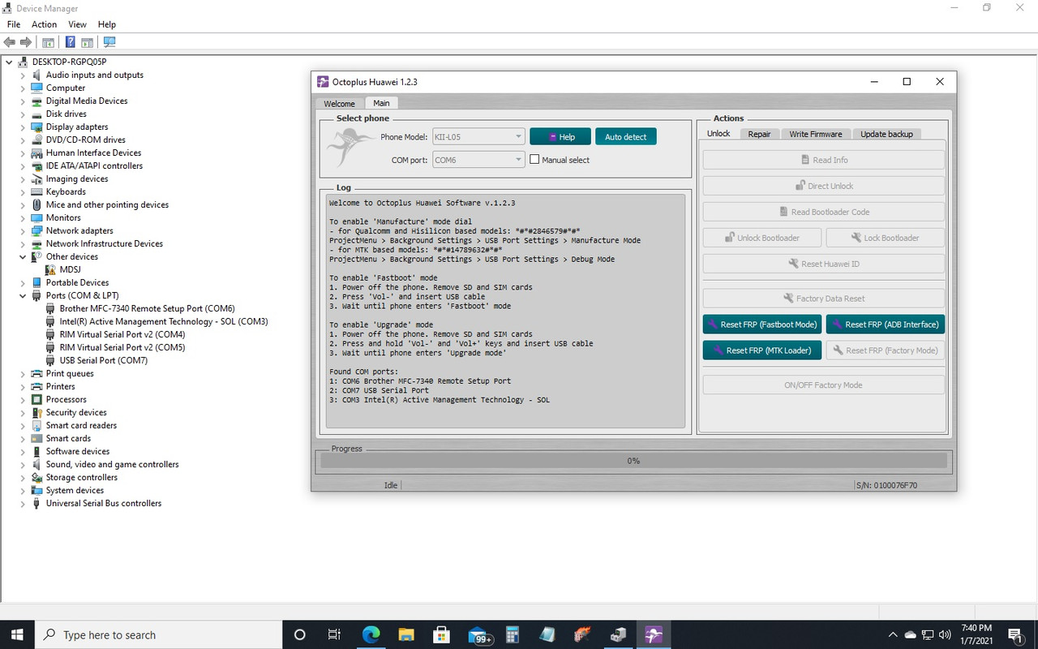Click the Scan for hardware changes icon

point(109,41)
